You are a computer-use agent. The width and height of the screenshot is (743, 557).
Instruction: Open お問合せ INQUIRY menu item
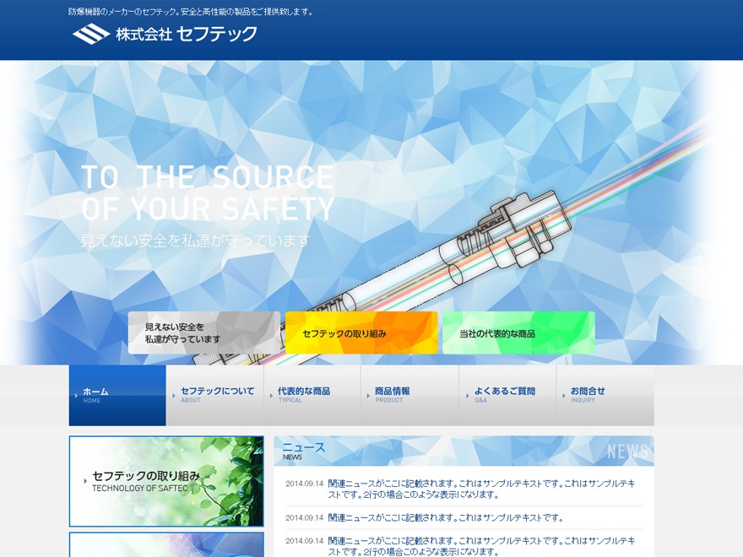click(x=605, y=395)
